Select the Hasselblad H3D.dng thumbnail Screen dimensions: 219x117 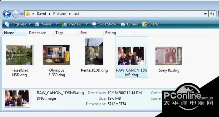tap(19, 55)
